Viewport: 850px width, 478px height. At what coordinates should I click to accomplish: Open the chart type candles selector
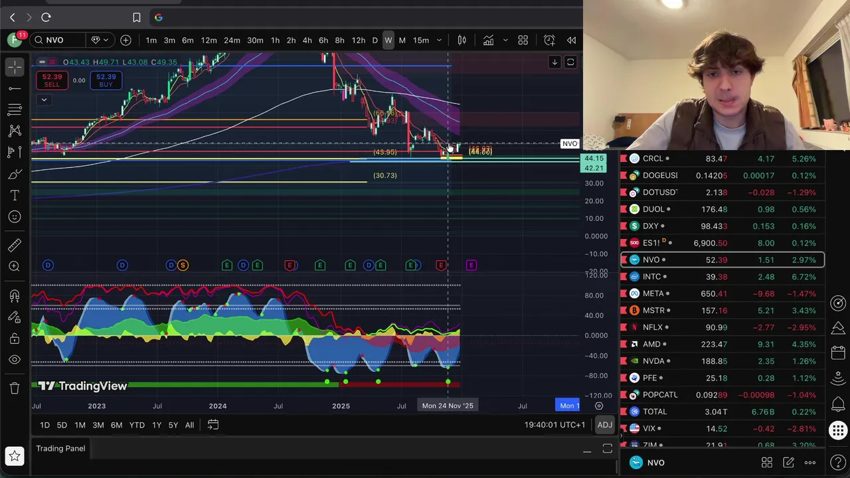click(x=462, y=40)
